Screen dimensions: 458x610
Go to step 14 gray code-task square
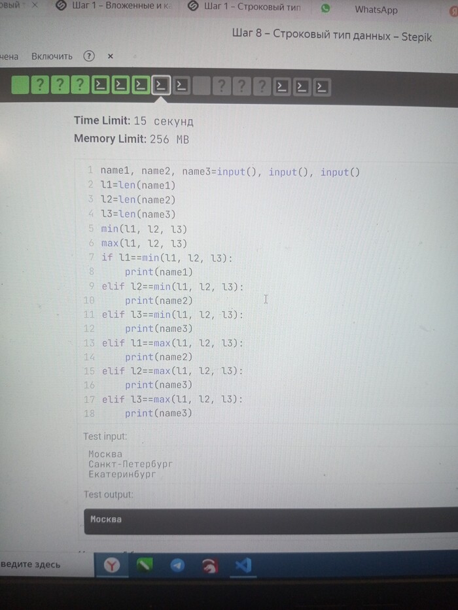pyautogui.click(x=282, y=87)
